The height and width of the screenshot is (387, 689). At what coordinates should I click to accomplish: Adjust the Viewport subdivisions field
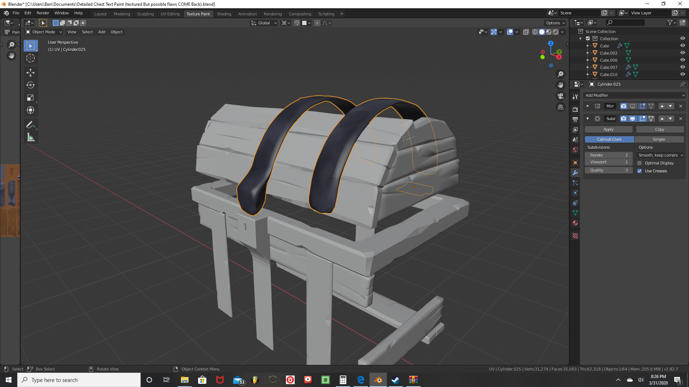coord(608,162)
